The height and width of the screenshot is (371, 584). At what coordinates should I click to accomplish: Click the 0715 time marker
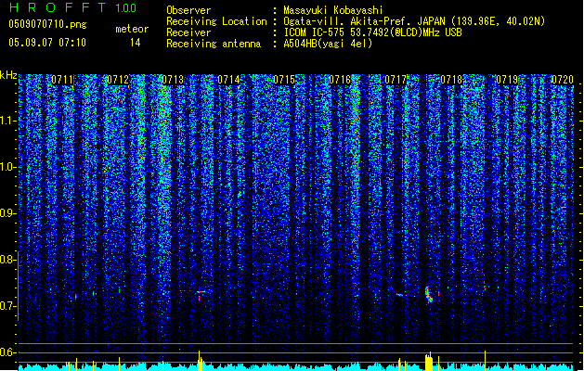(284, 80)
